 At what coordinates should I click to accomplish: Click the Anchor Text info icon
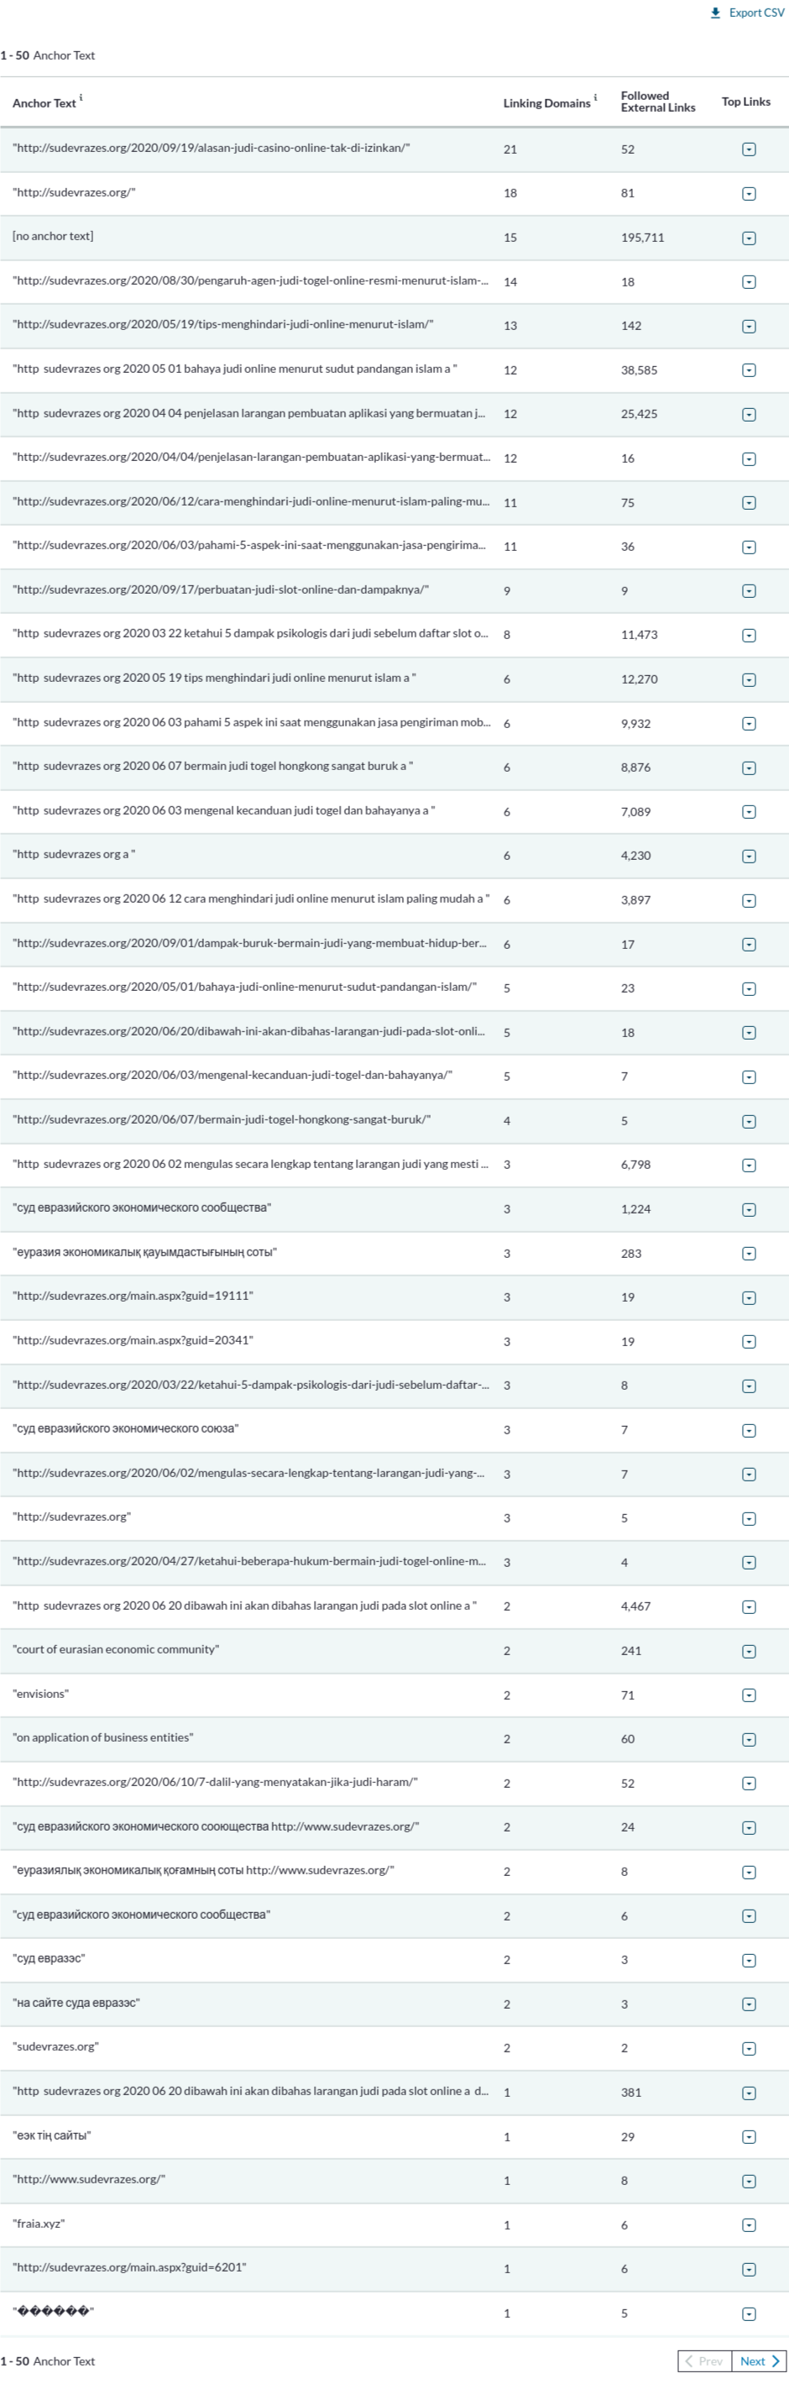pyautogui.click(x=81, y=97)
